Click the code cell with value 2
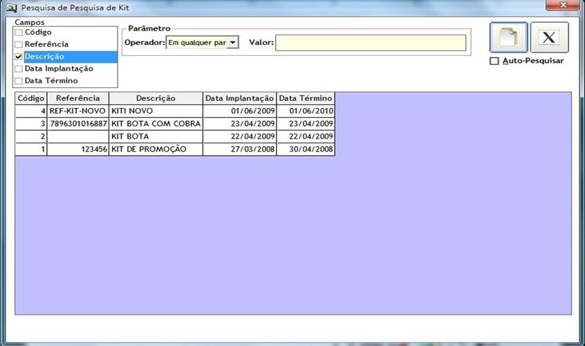The width and height of the screenshot is (585, 346). [31, 136]
